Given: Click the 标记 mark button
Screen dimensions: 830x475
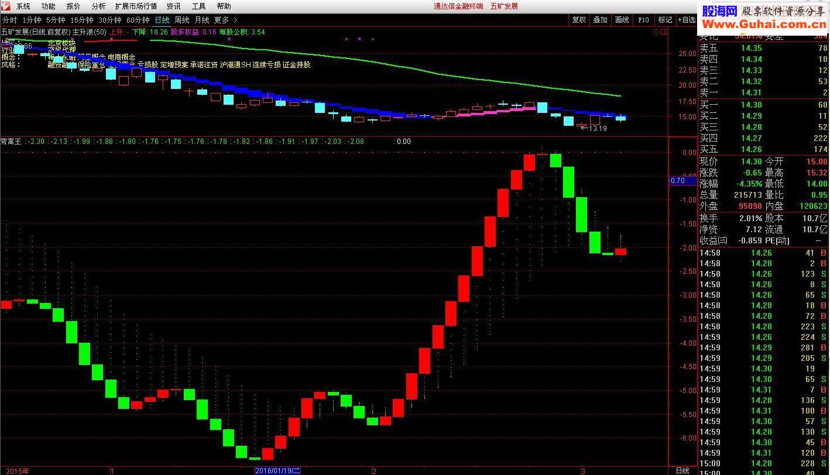Looking at the screenshot, I should coord(665,20).
